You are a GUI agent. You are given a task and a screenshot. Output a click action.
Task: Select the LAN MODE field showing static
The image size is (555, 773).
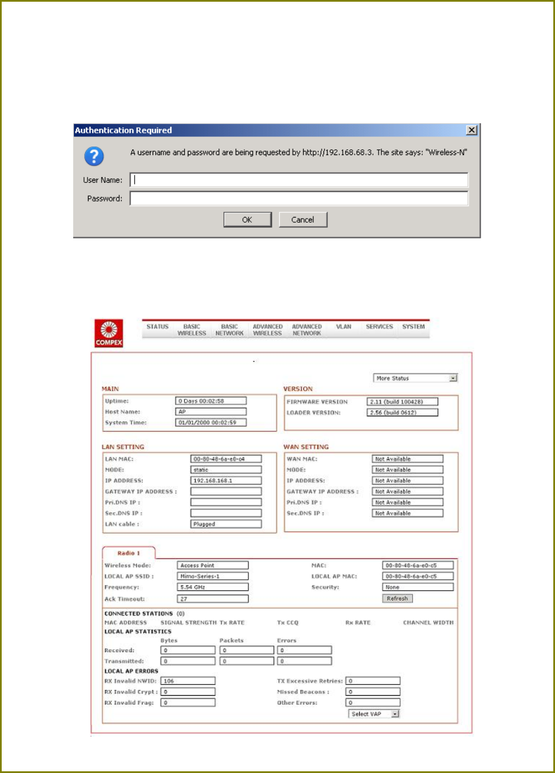pos(226,470)
